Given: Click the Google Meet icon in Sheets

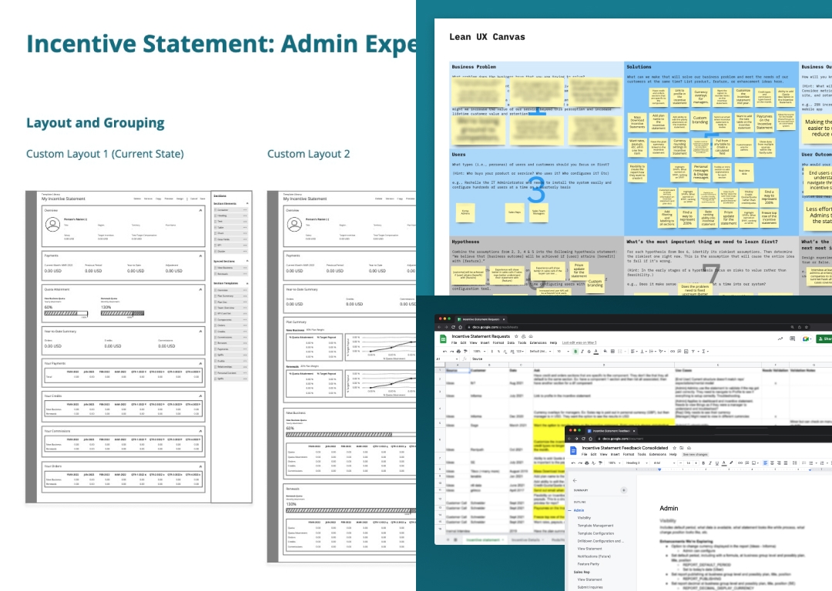Looking at the screenshot, I should coord(806,339).
